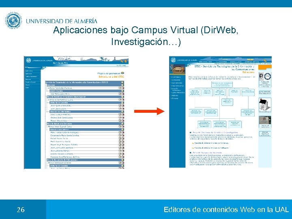Open the Sección de Administración de Software link

211,148
